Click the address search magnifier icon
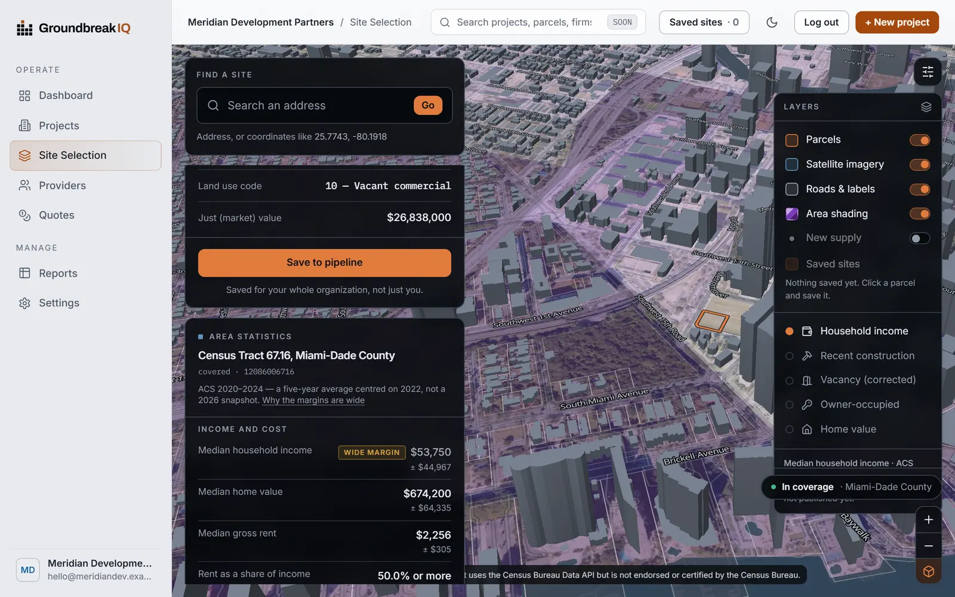 click(213, 106)
